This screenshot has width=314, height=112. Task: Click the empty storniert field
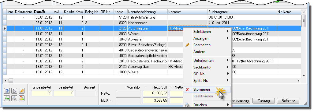click(86, 93)
